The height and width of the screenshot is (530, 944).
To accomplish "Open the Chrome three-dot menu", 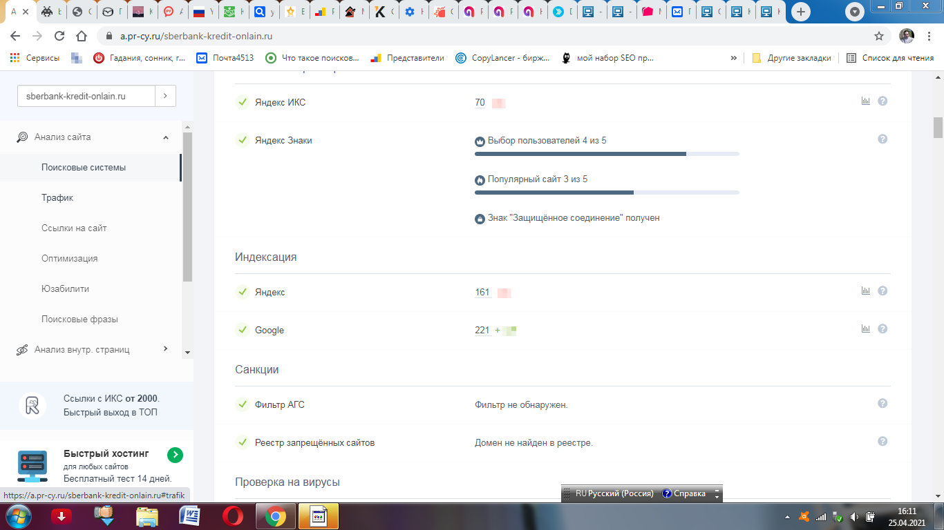I will (930, 36).
